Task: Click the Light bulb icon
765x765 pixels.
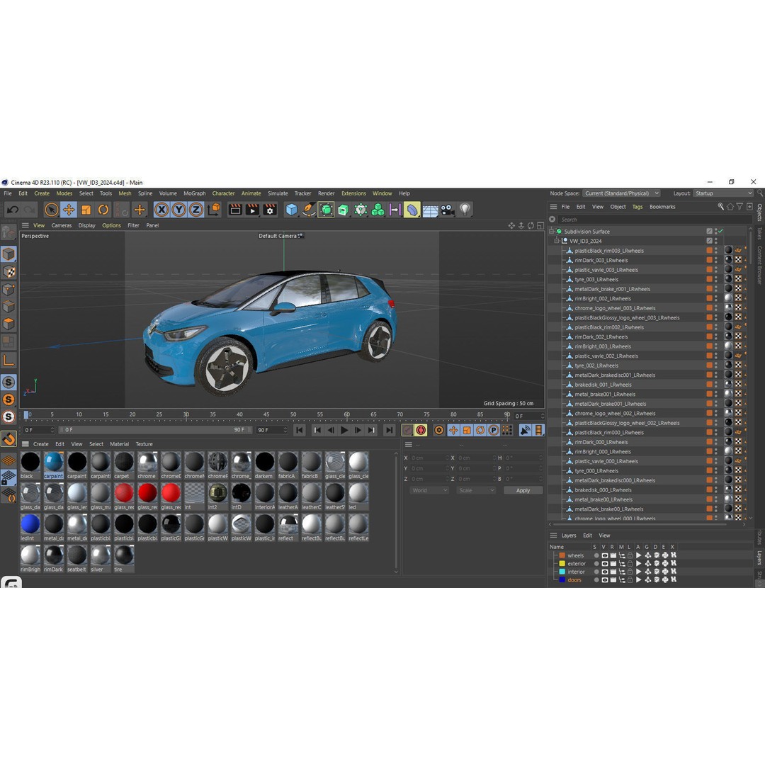Action: [465, 210]
